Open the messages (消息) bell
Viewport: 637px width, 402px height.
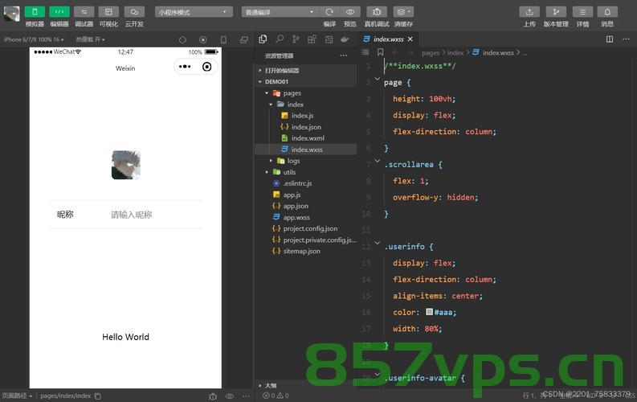click(x=607, y=12)
